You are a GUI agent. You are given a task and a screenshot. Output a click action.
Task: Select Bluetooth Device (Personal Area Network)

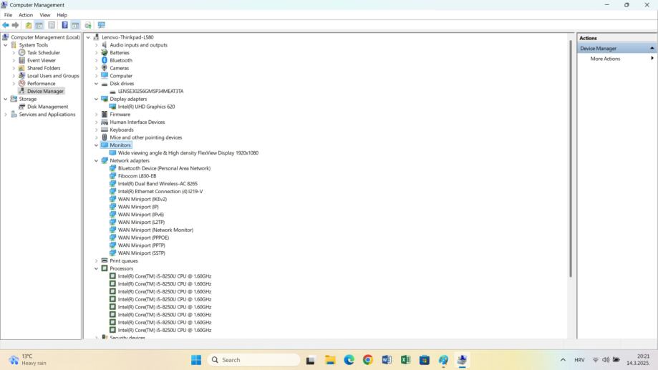(x=164, y=168)
